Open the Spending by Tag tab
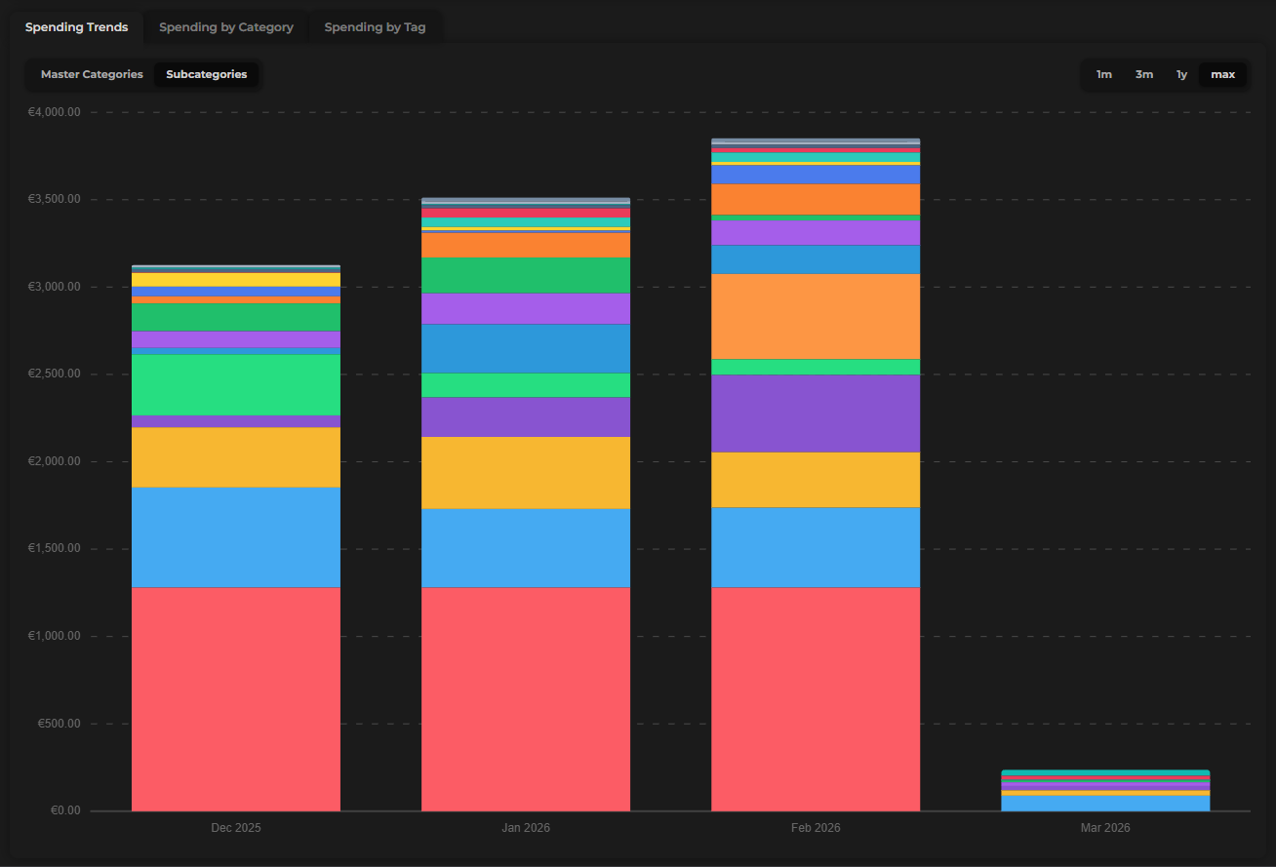 [376, 26]
